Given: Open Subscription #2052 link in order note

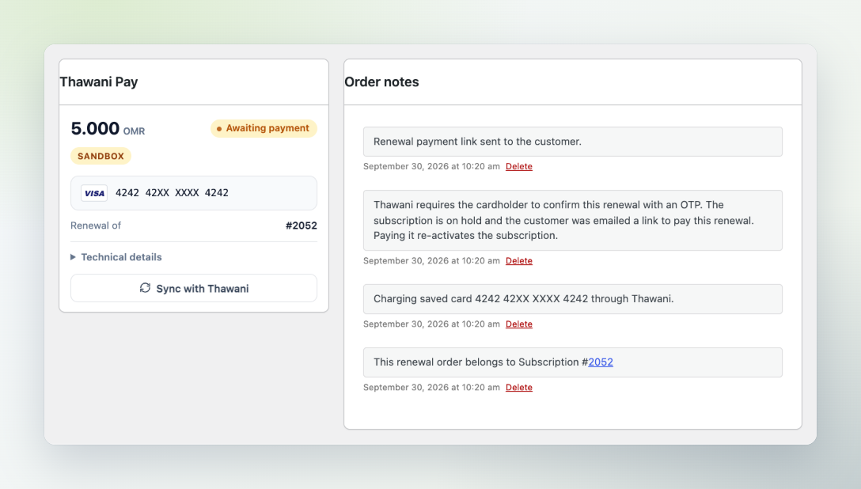Looking at the screenshot, I should point(600,362).
